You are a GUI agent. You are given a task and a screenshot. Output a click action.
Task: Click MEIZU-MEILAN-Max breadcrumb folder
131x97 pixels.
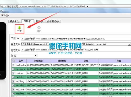click(55, 7)
